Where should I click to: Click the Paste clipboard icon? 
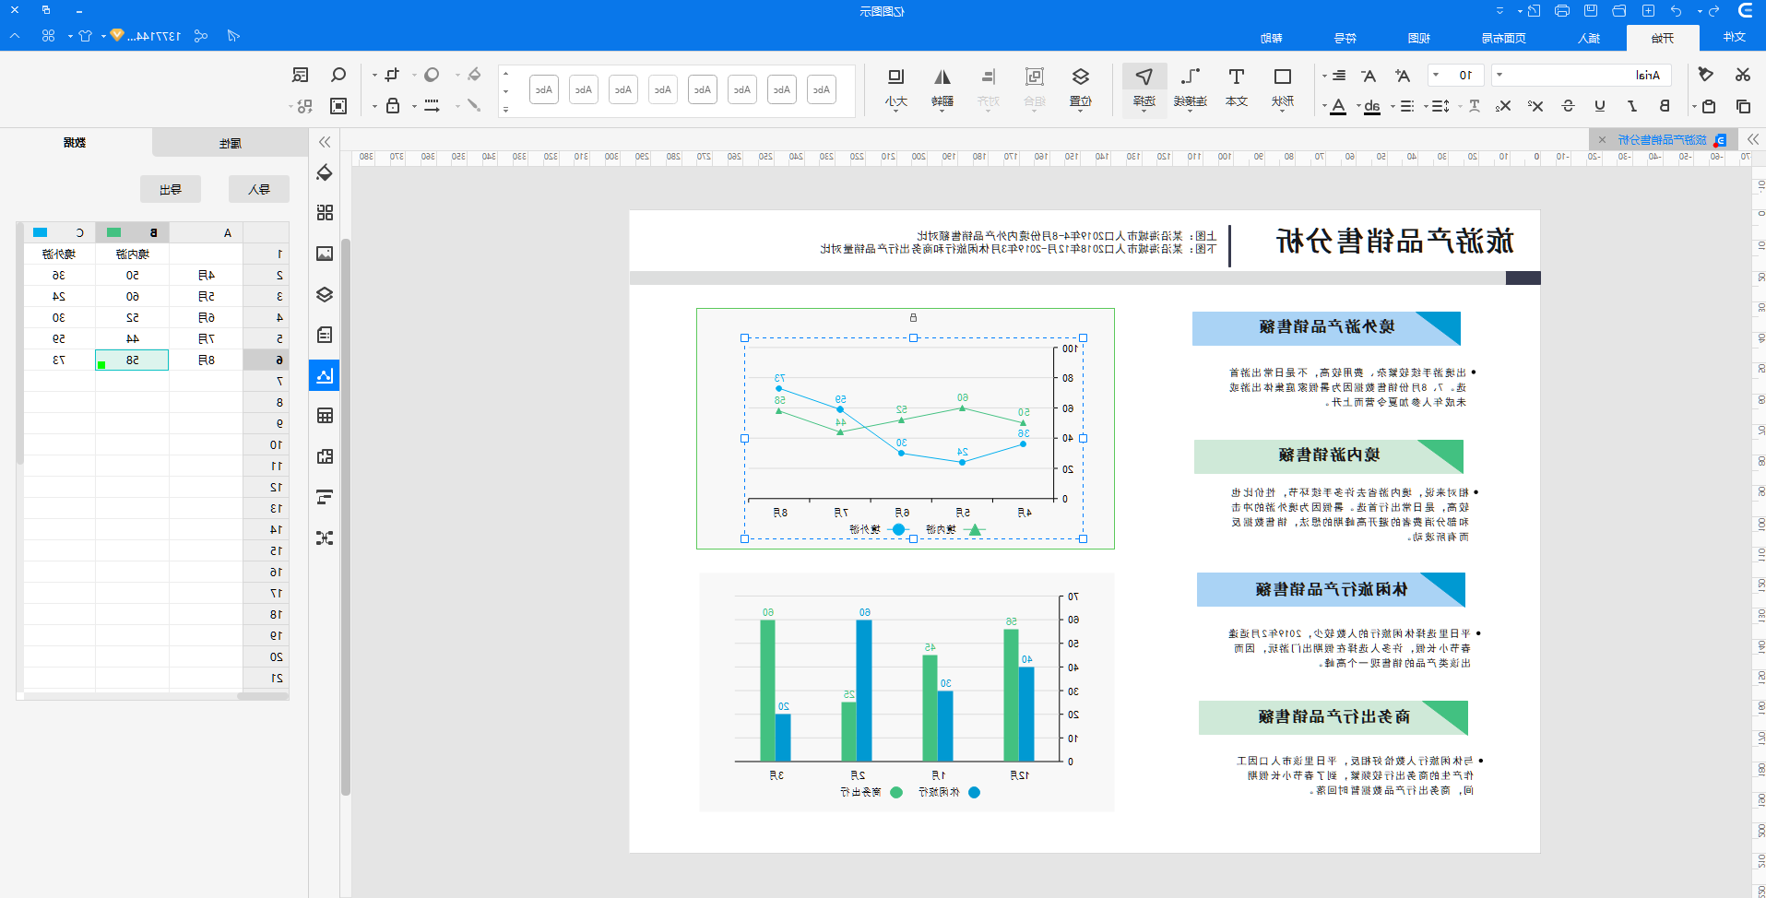point(1709,106)
